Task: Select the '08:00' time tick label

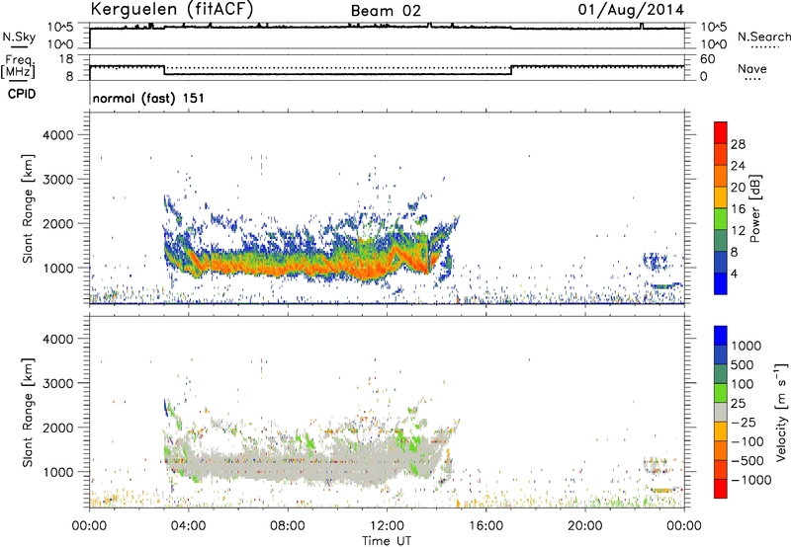Action: point(288,526)
